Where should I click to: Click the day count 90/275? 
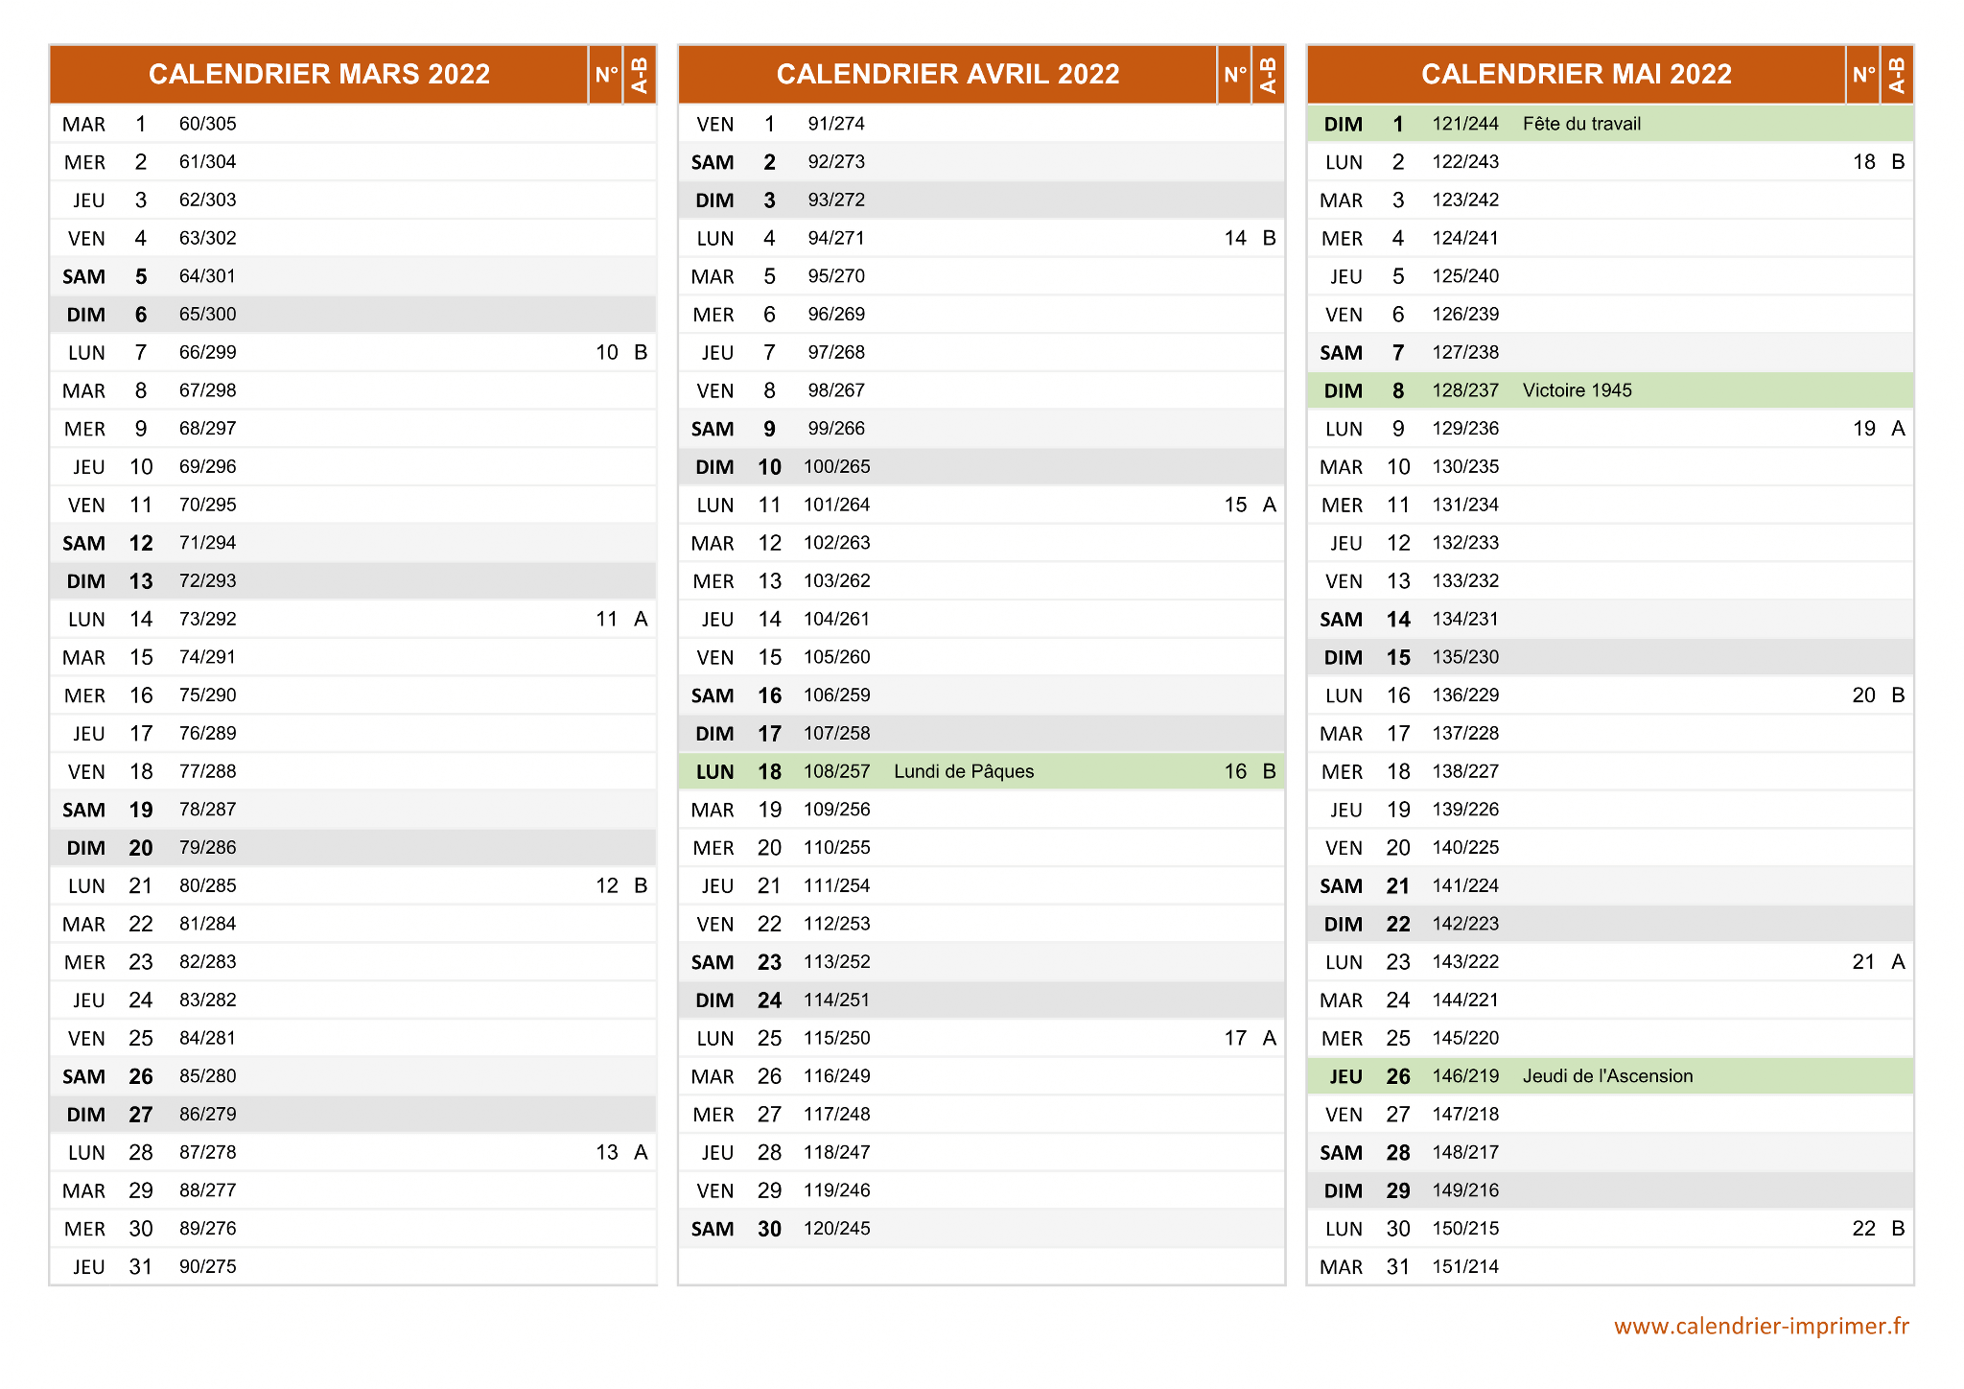coord(207,1266)
